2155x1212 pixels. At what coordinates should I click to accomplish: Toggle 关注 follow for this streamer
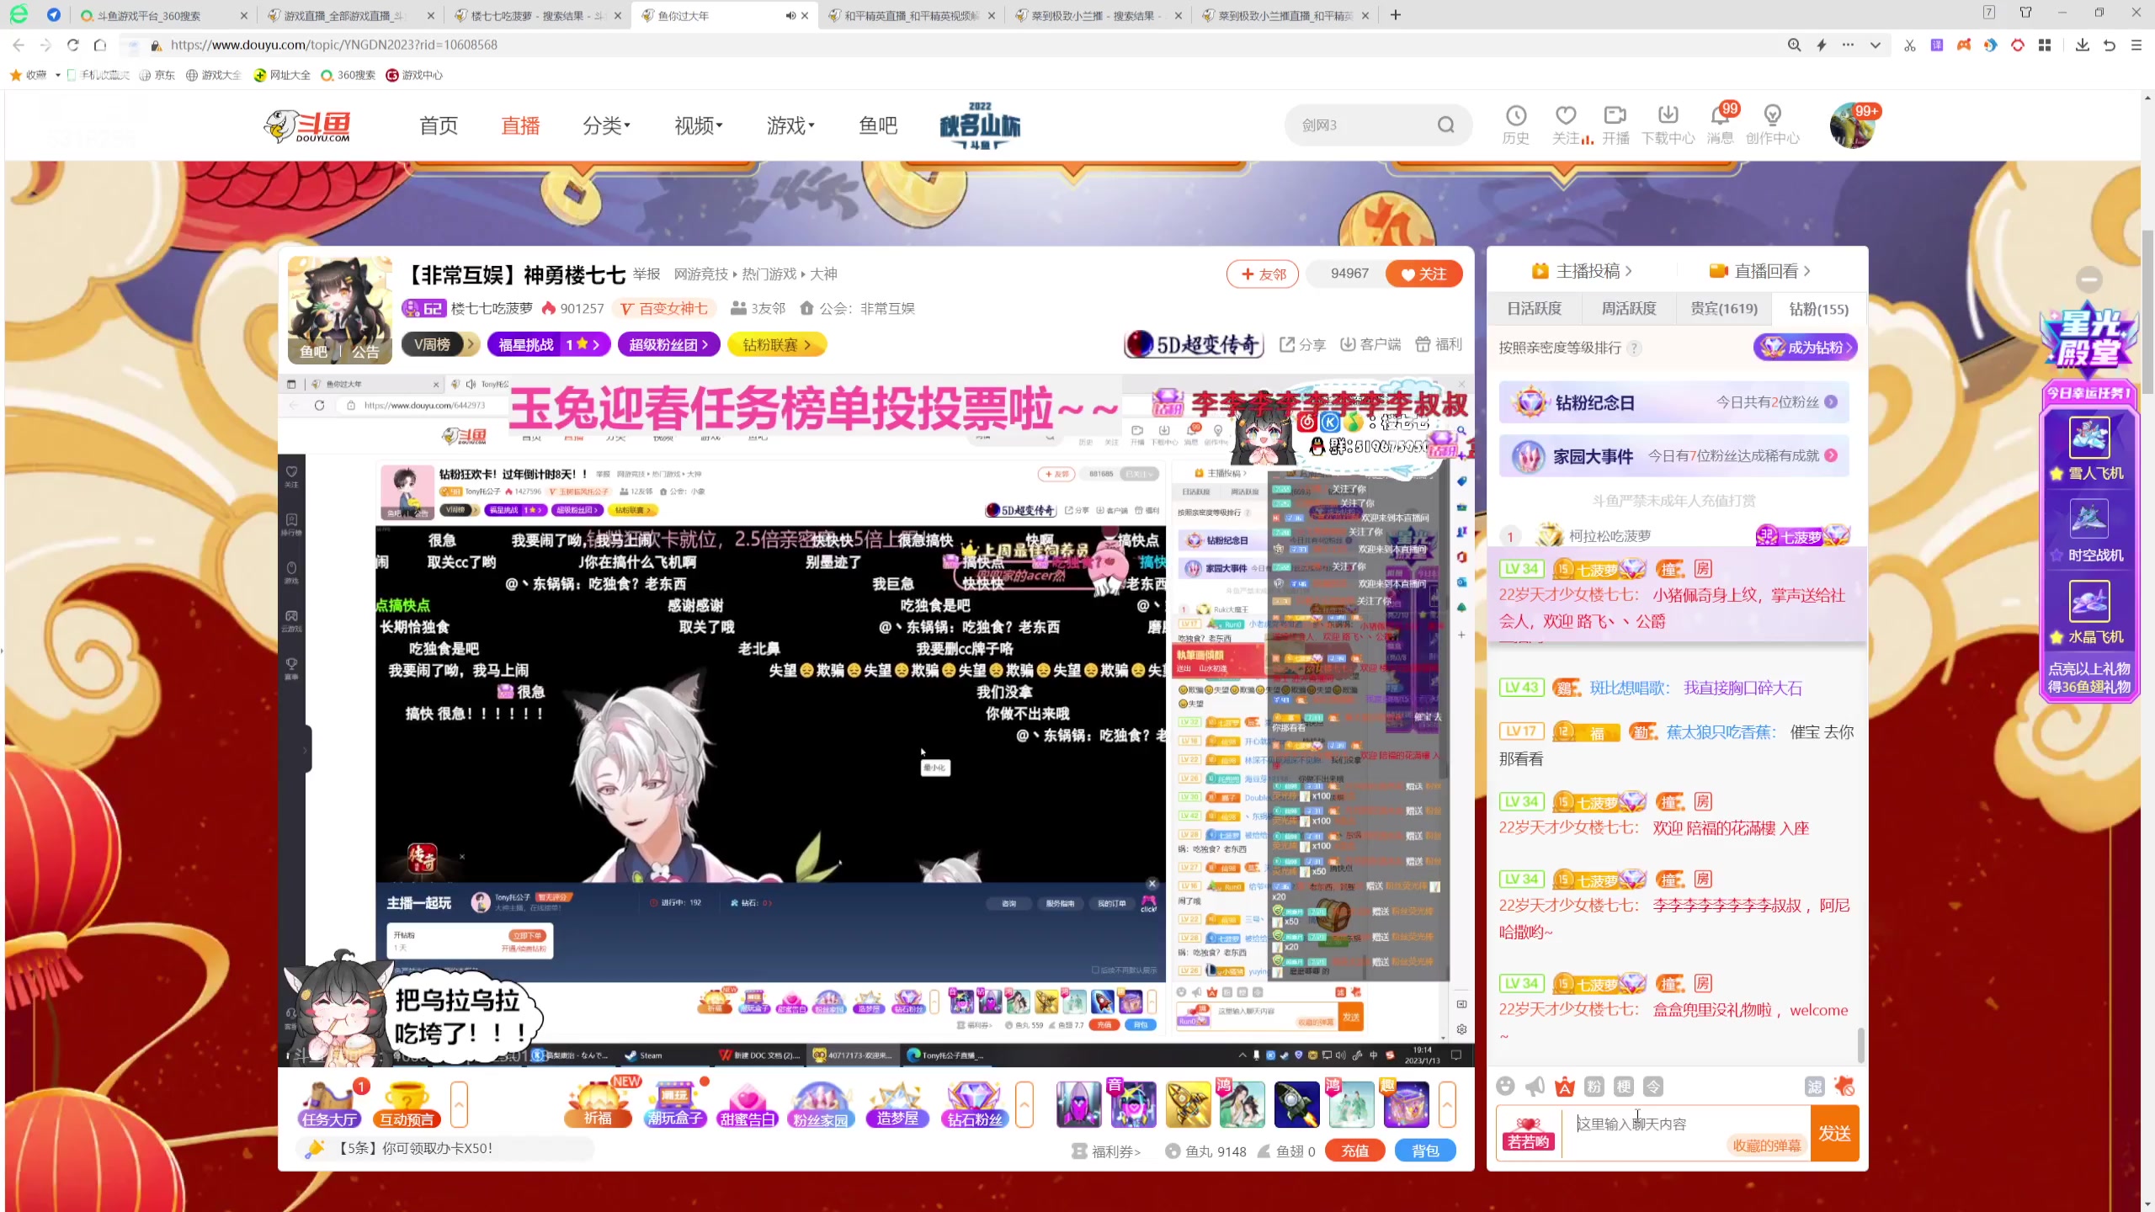[x=1424, y=274]
